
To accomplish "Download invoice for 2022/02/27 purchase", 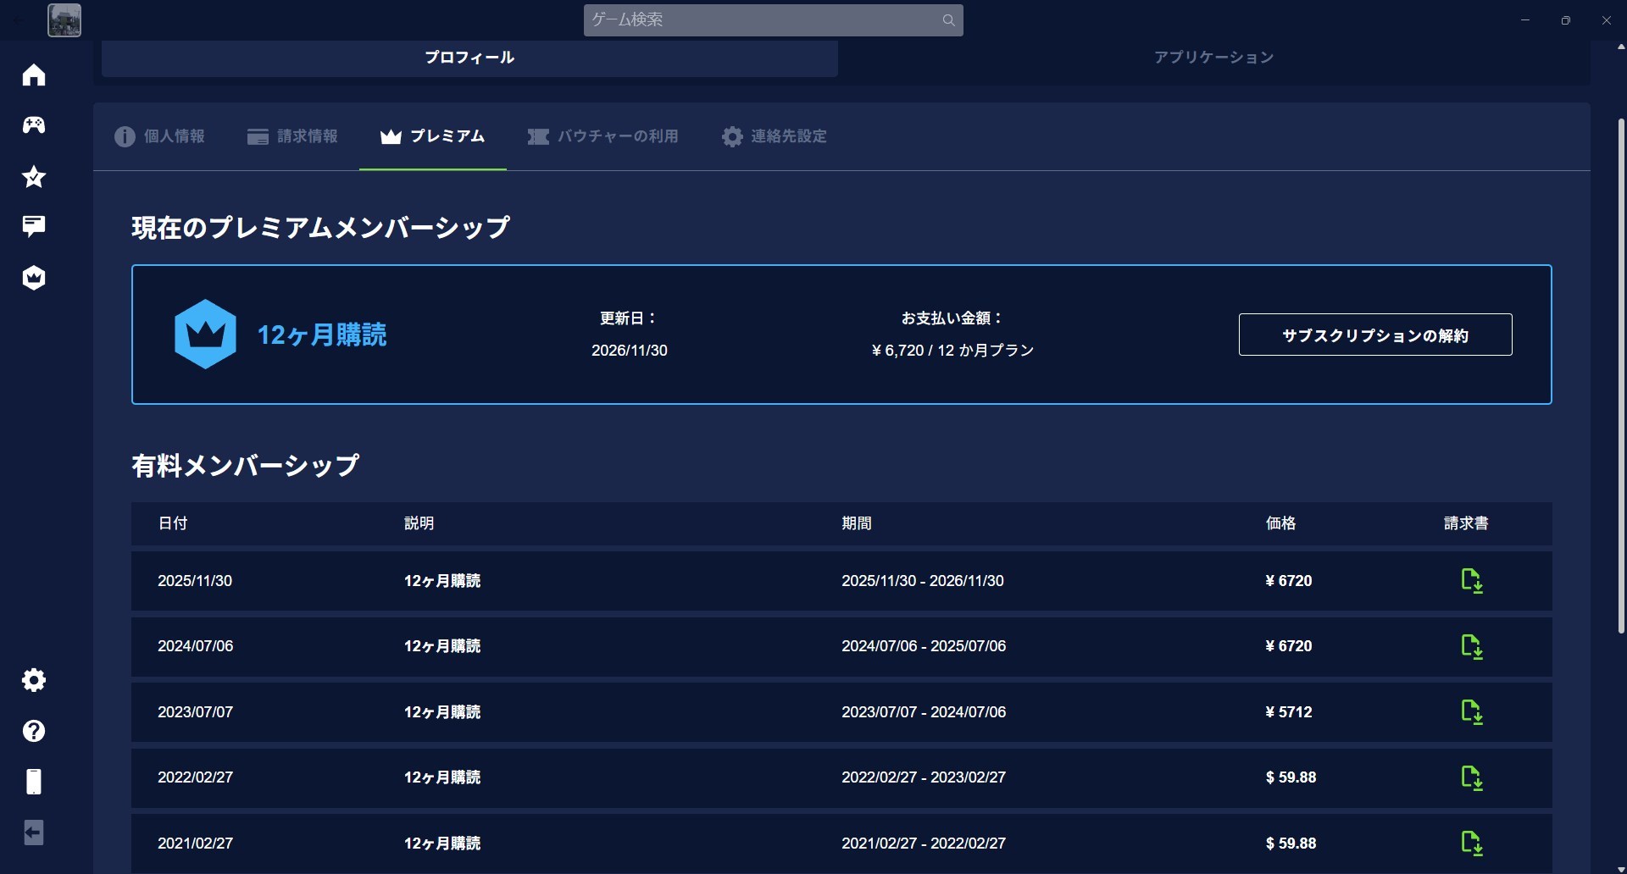I will pos(1471,777).
